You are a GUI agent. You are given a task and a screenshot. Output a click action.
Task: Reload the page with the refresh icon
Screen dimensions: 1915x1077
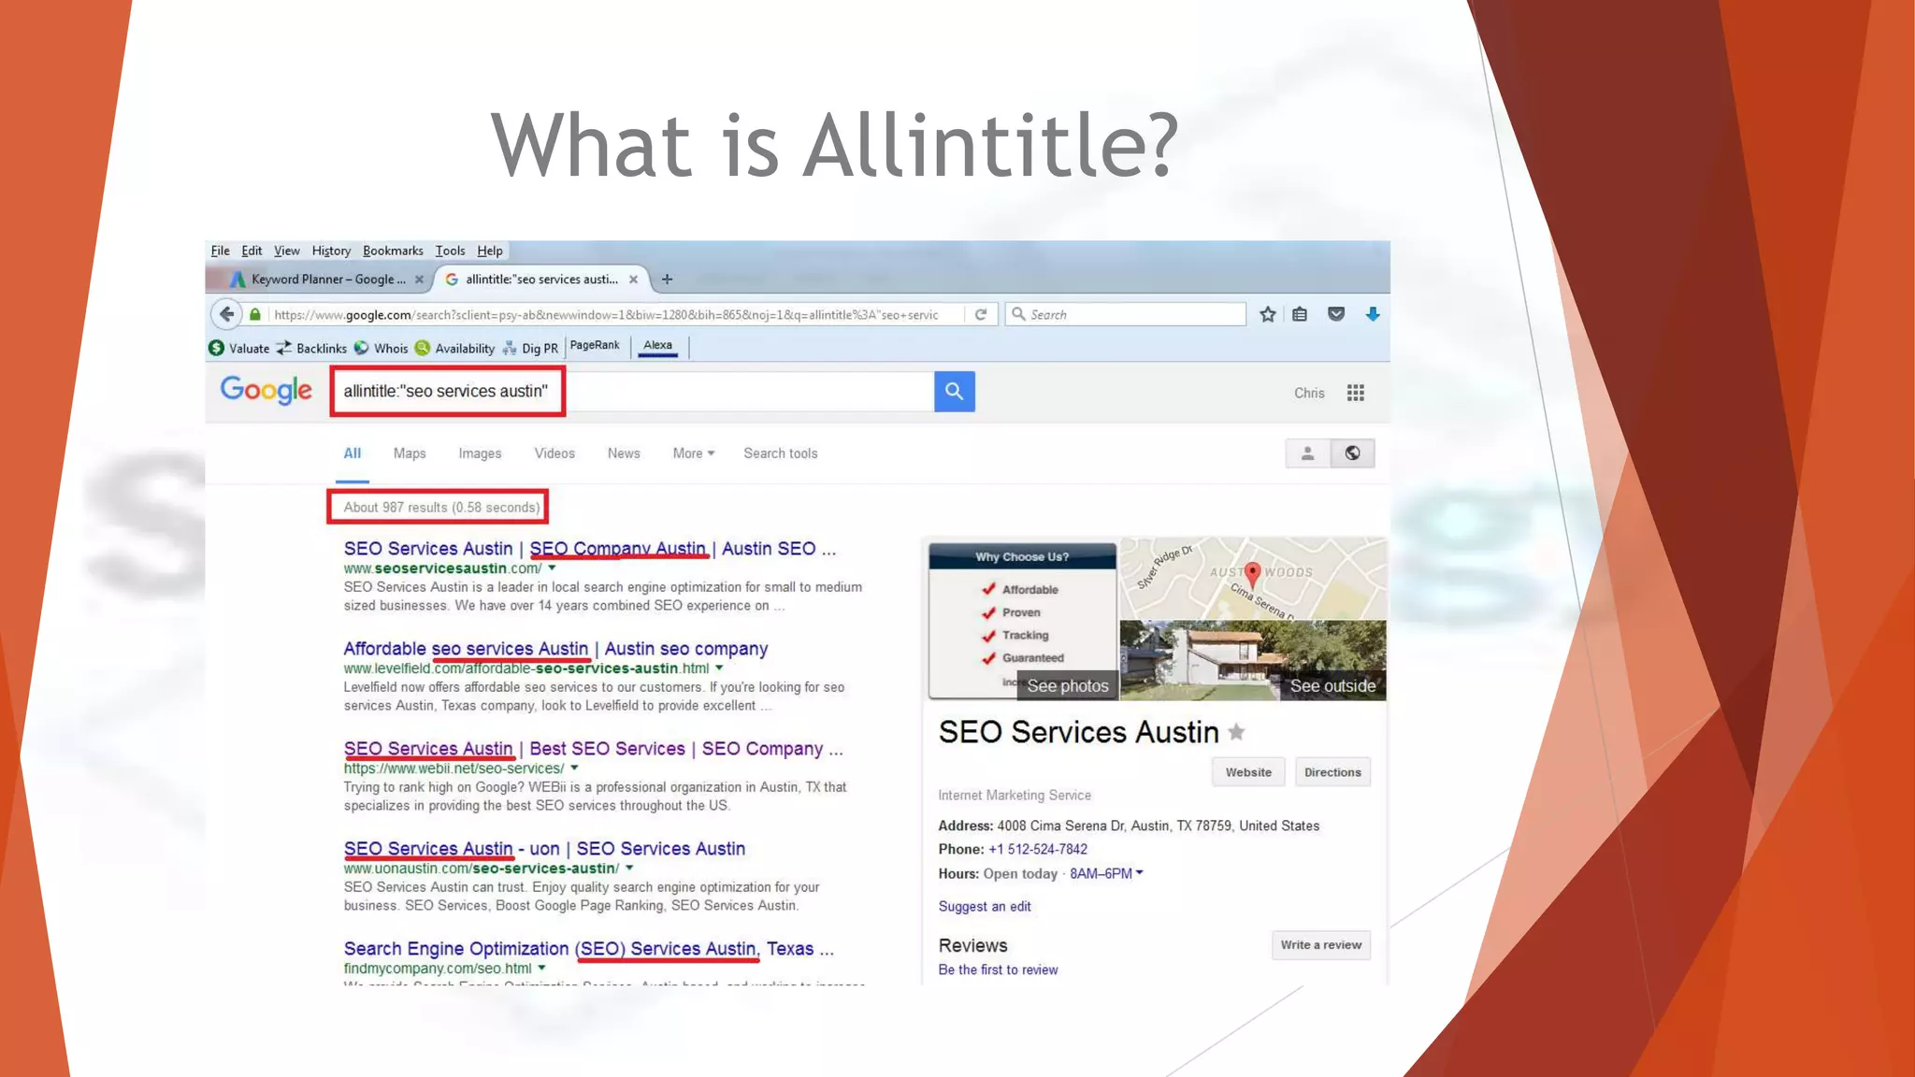[981, 315]
